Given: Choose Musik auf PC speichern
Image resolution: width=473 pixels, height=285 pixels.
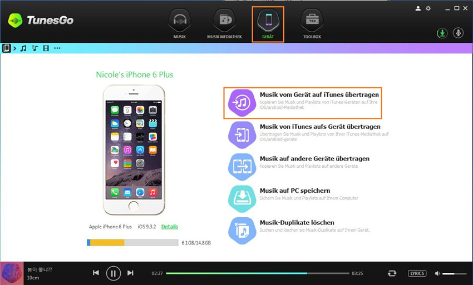Looking at the screenshot, I should [295, 191].
